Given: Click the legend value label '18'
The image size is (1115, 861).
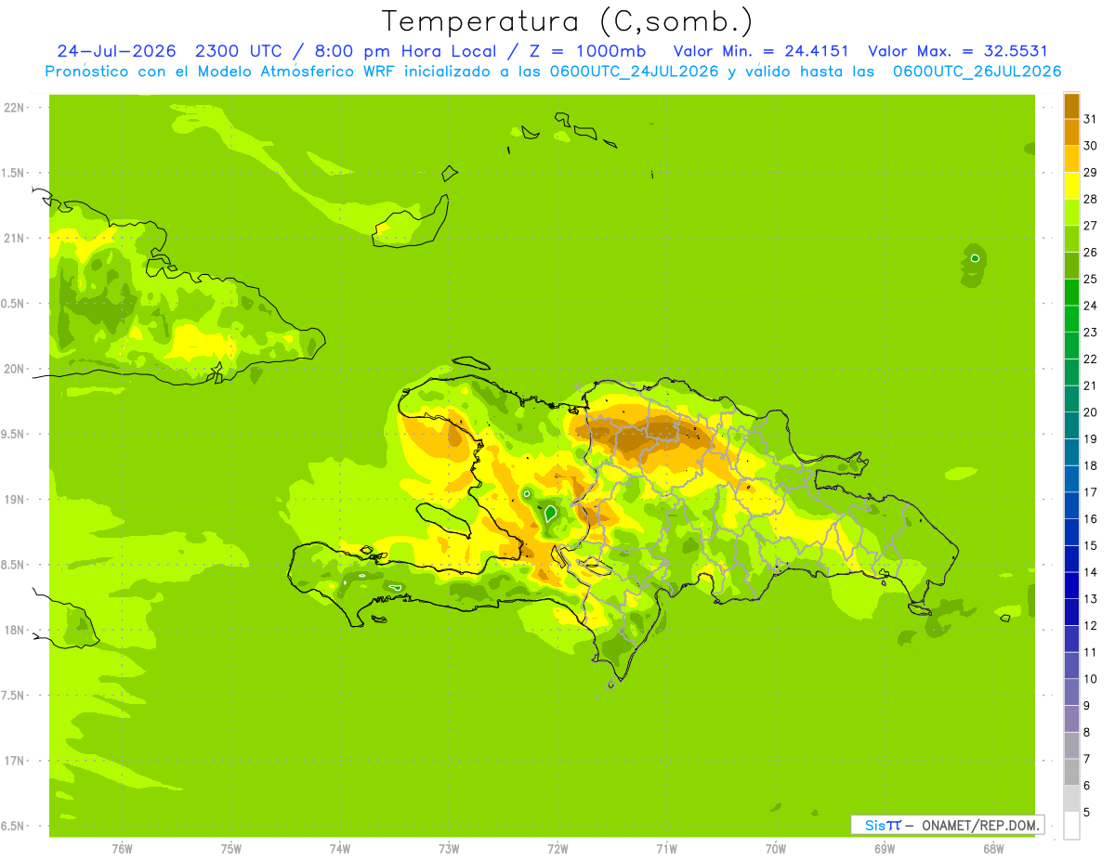Looking at the screenshot, I should [1090, 465].
